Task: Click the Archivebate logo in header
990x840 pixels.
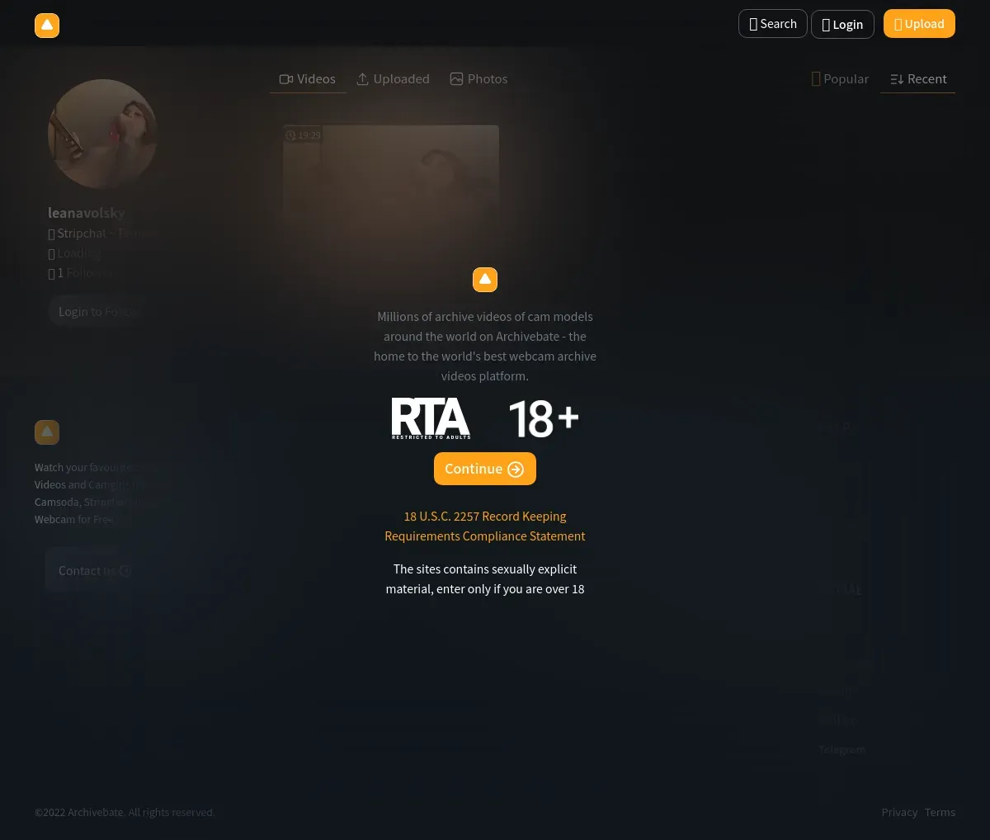Action: click(x=47, y=26)
